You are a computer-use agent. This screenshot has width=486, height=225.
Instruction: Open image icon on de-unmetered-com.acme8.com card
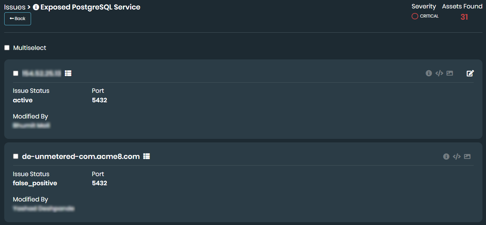pos(467,156)
